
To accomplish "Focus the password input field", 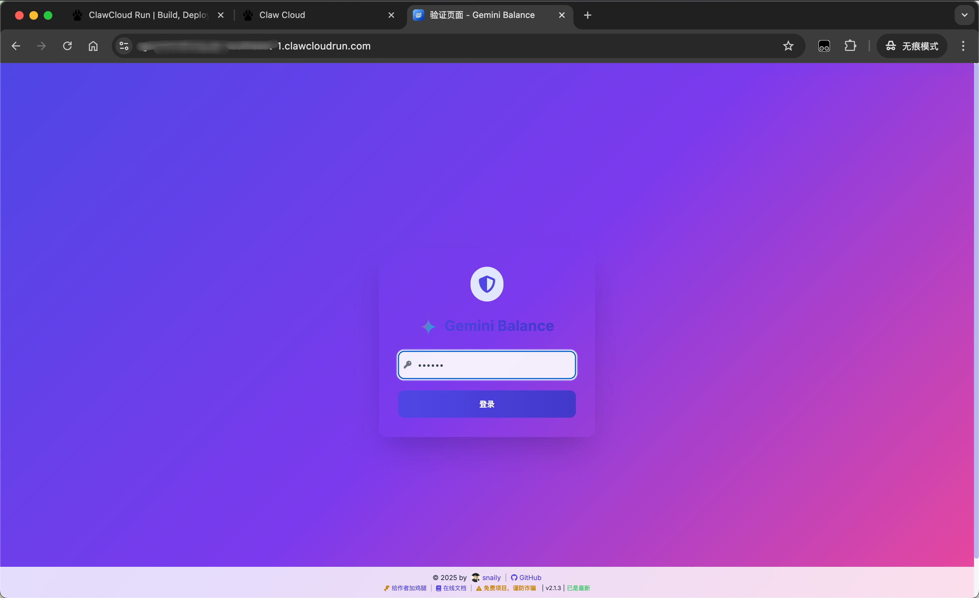I will 493,365.
